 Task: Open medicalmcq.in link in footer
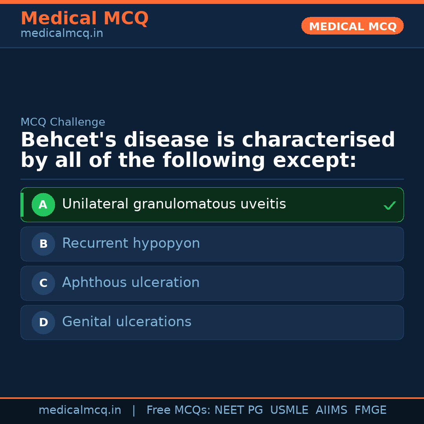coord(80,410)
